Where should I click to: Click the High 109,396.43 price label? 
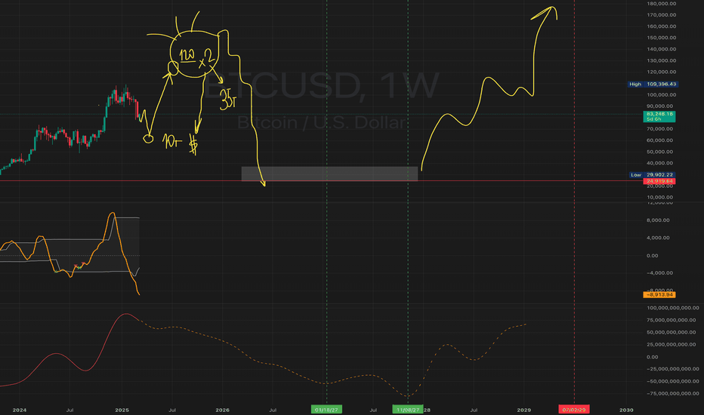(x=653, y=84)
